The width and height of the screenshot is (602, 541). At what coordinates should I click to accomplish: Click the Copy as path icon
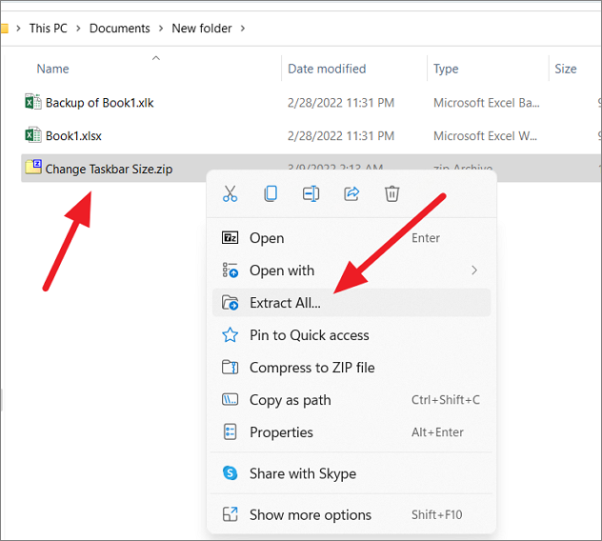(x=230, y=400)
